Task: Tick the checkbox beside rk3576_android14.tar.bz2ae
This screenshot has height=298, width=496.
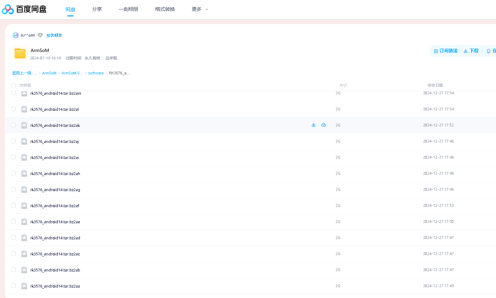Action: pyautogui.click(x=13, y=221)
